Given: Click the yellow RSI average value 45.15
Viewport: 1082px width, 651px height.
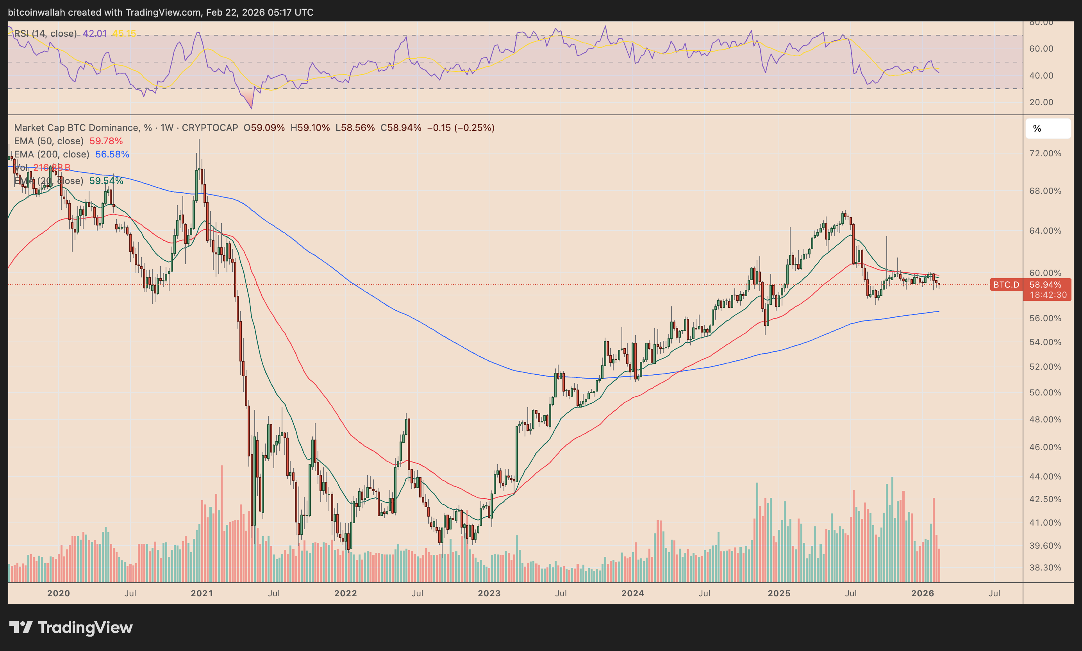Looking at the screenshot, I should click(x=124, y=33).
